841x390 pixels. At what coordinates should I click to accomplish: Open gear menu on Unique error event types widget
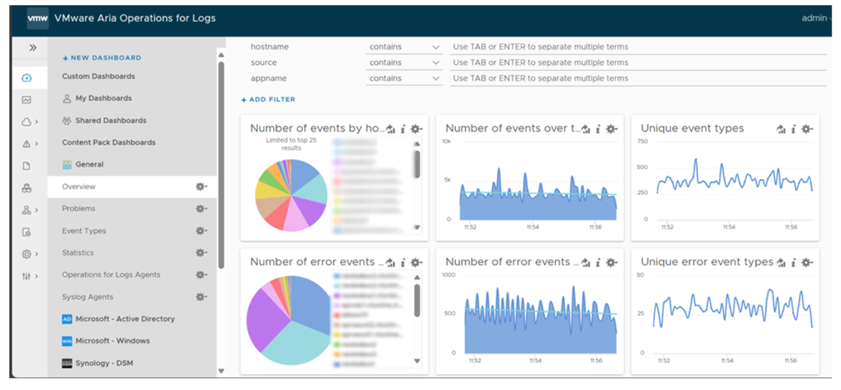tap(807, 263)
